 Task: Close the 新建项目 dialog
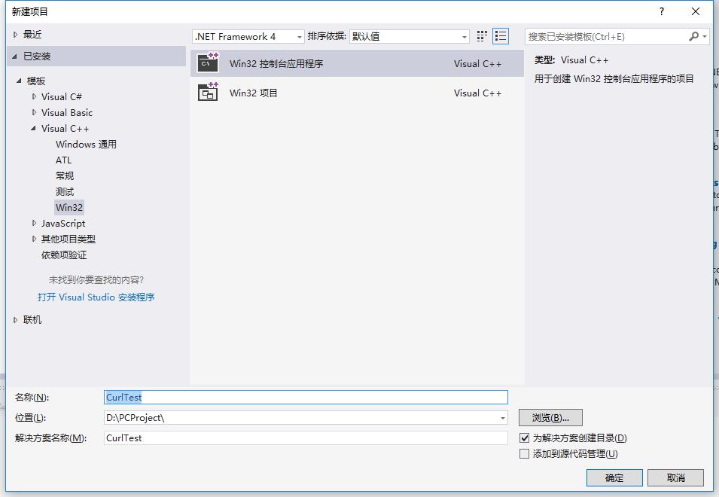[695, 11]
